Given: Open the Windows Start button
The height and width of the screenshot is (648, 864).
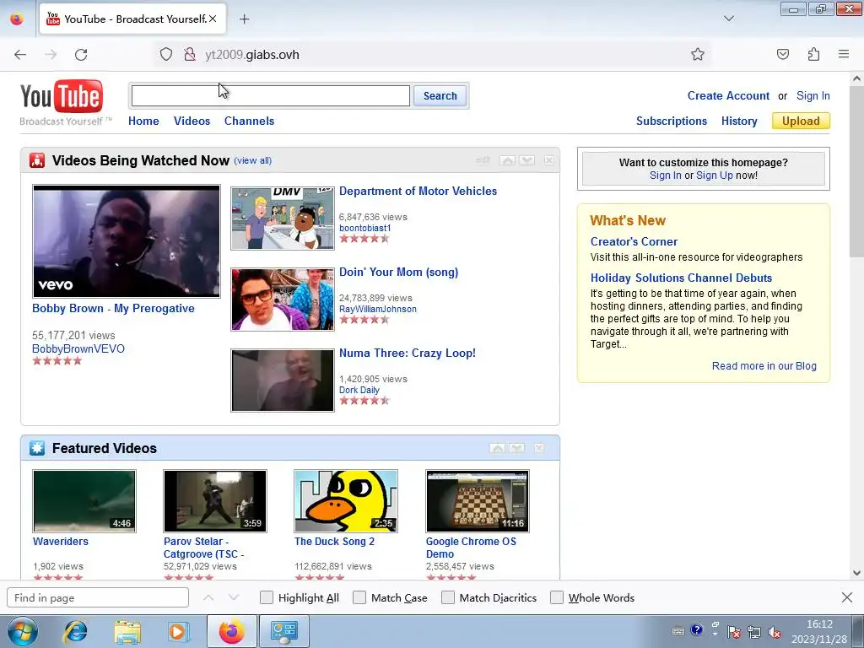Looking at the screenshot, I should (22, 632).
